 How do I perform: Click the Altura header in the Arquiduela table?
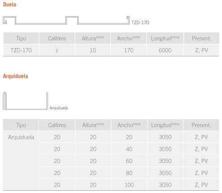coord(93,125)
